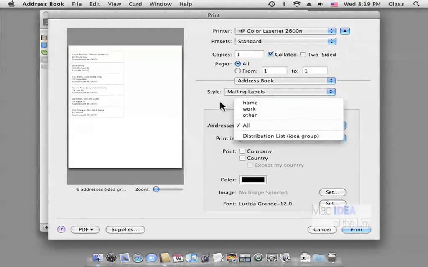
Task: Open Spotlight search magnifier
Action: (416, 4)
